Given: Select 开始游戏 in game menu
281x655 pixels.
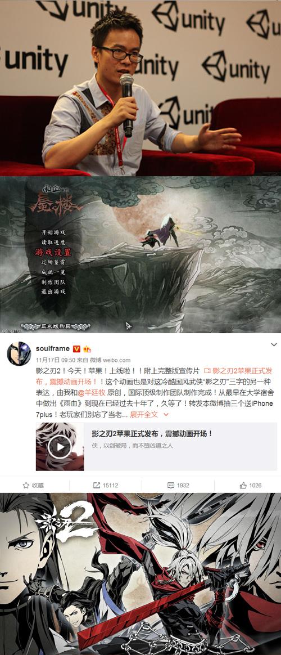Looking at the screenshot, I should pos(53,233).
